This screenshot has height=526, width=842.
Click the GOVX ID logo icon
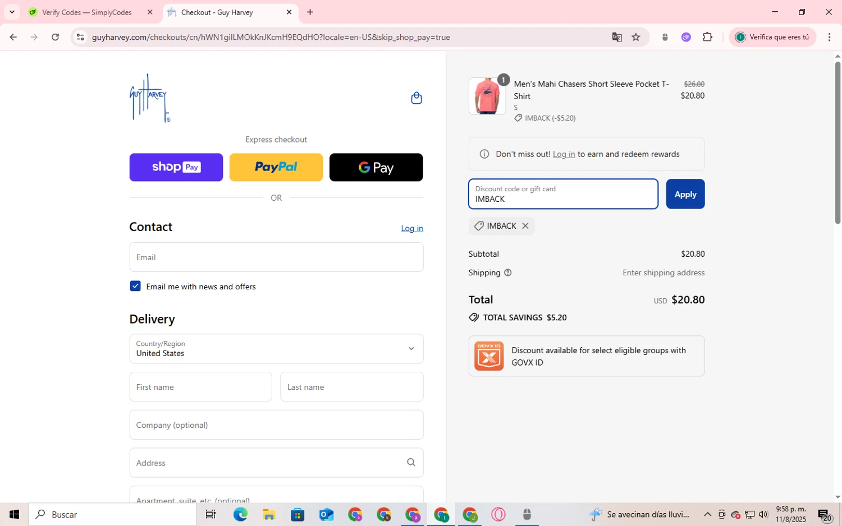pos(488,356)
